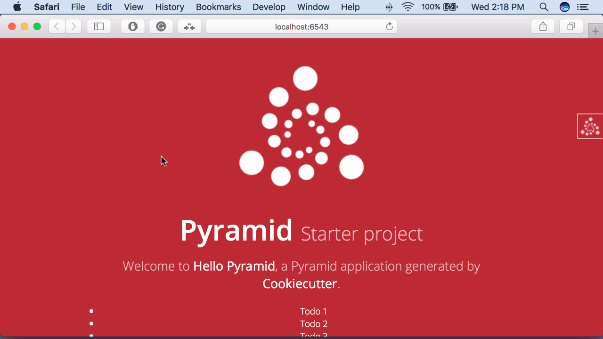Screen dimensions: 603x339
Task: Click the Wi-Fi status icon
Action: pos(408,7)
